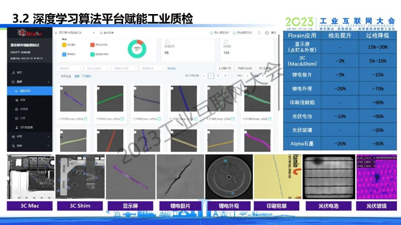Image resolution: width=401 pixels, height=225 pixels.
Task: Open the first filter dropdown above thumbnails
Action: [x=70, y=68]
